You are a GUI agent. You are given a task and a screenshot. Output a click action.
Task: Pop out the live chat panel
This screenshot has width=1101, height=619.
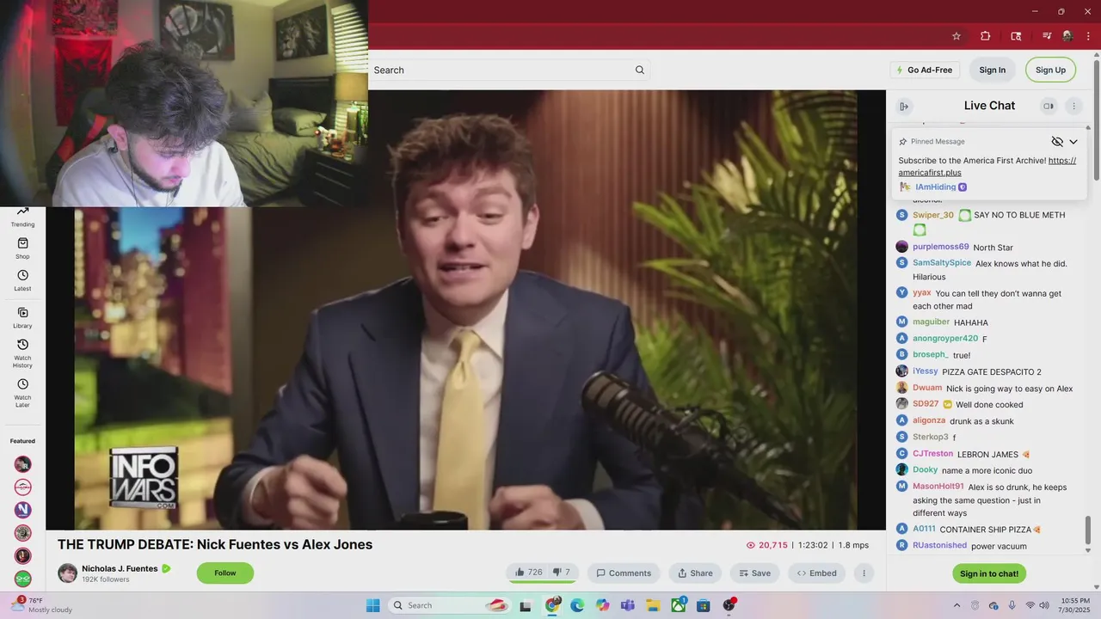pyautogui.click(x=904, y=107)
